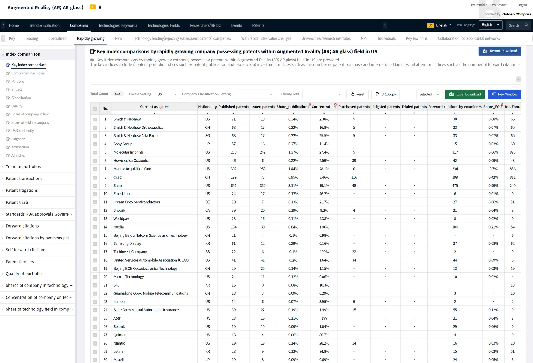Open Company Classification Setting dropdown
Image resolution: width=533 pixels, height=363 pixels.
(255, 94)
